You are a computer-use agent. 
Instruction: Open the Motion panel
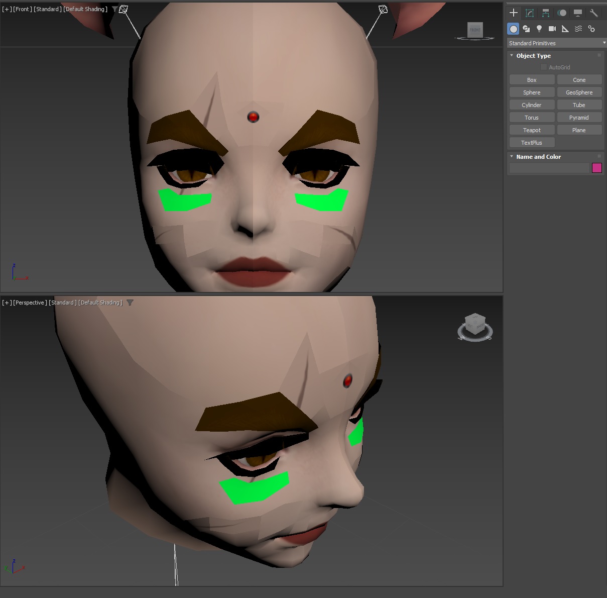[562, 13]
